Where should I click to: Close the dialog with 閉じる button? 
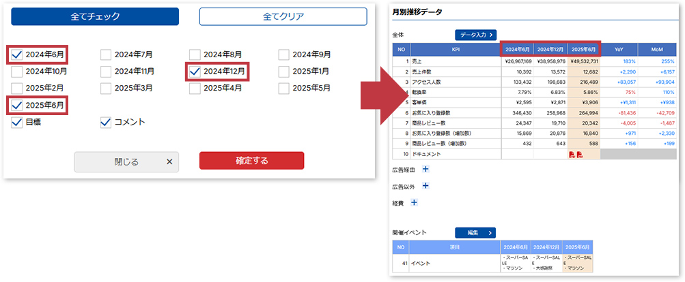[x=126, y=161]
